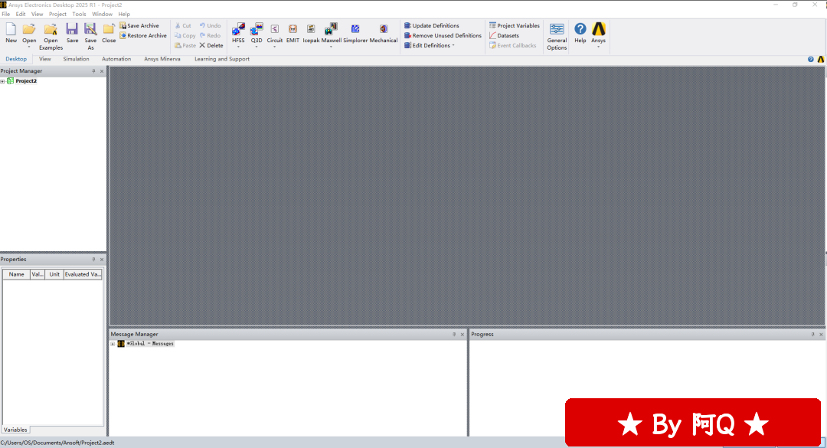Switch to the Ansys Minerva tab
Viewport: 827px width, 448px height.
click(162, 59)
